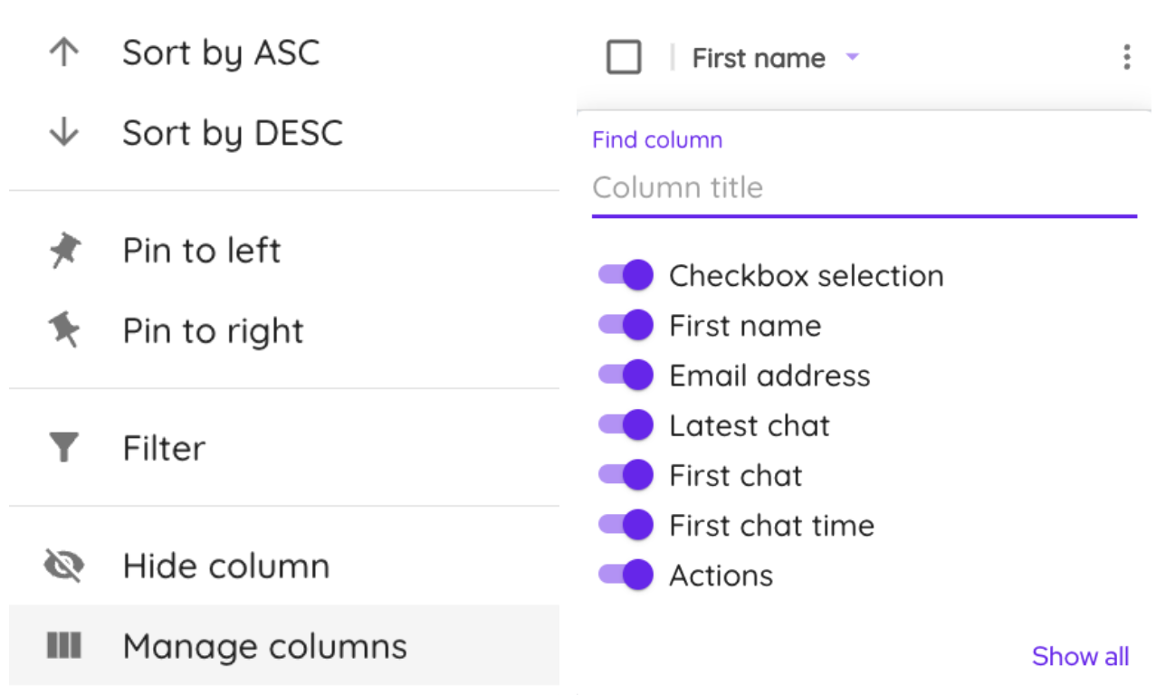The image size is (1156, 695).
Task: Disable the First chat time toggle
Action: click(626, 526)
